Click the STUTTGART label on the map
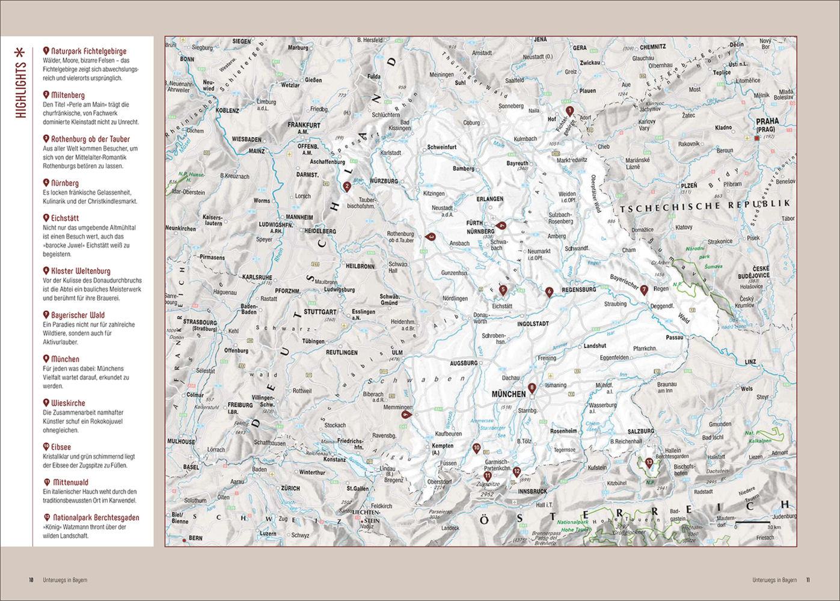The image size is (840, 601). (320, 312)
